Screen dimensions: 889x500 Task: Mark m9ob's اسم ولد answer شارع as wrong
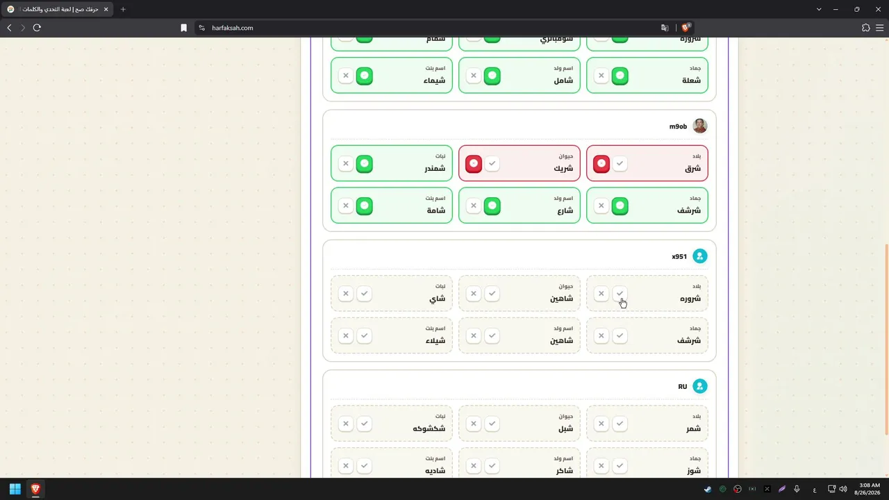[x=474, y=206]
